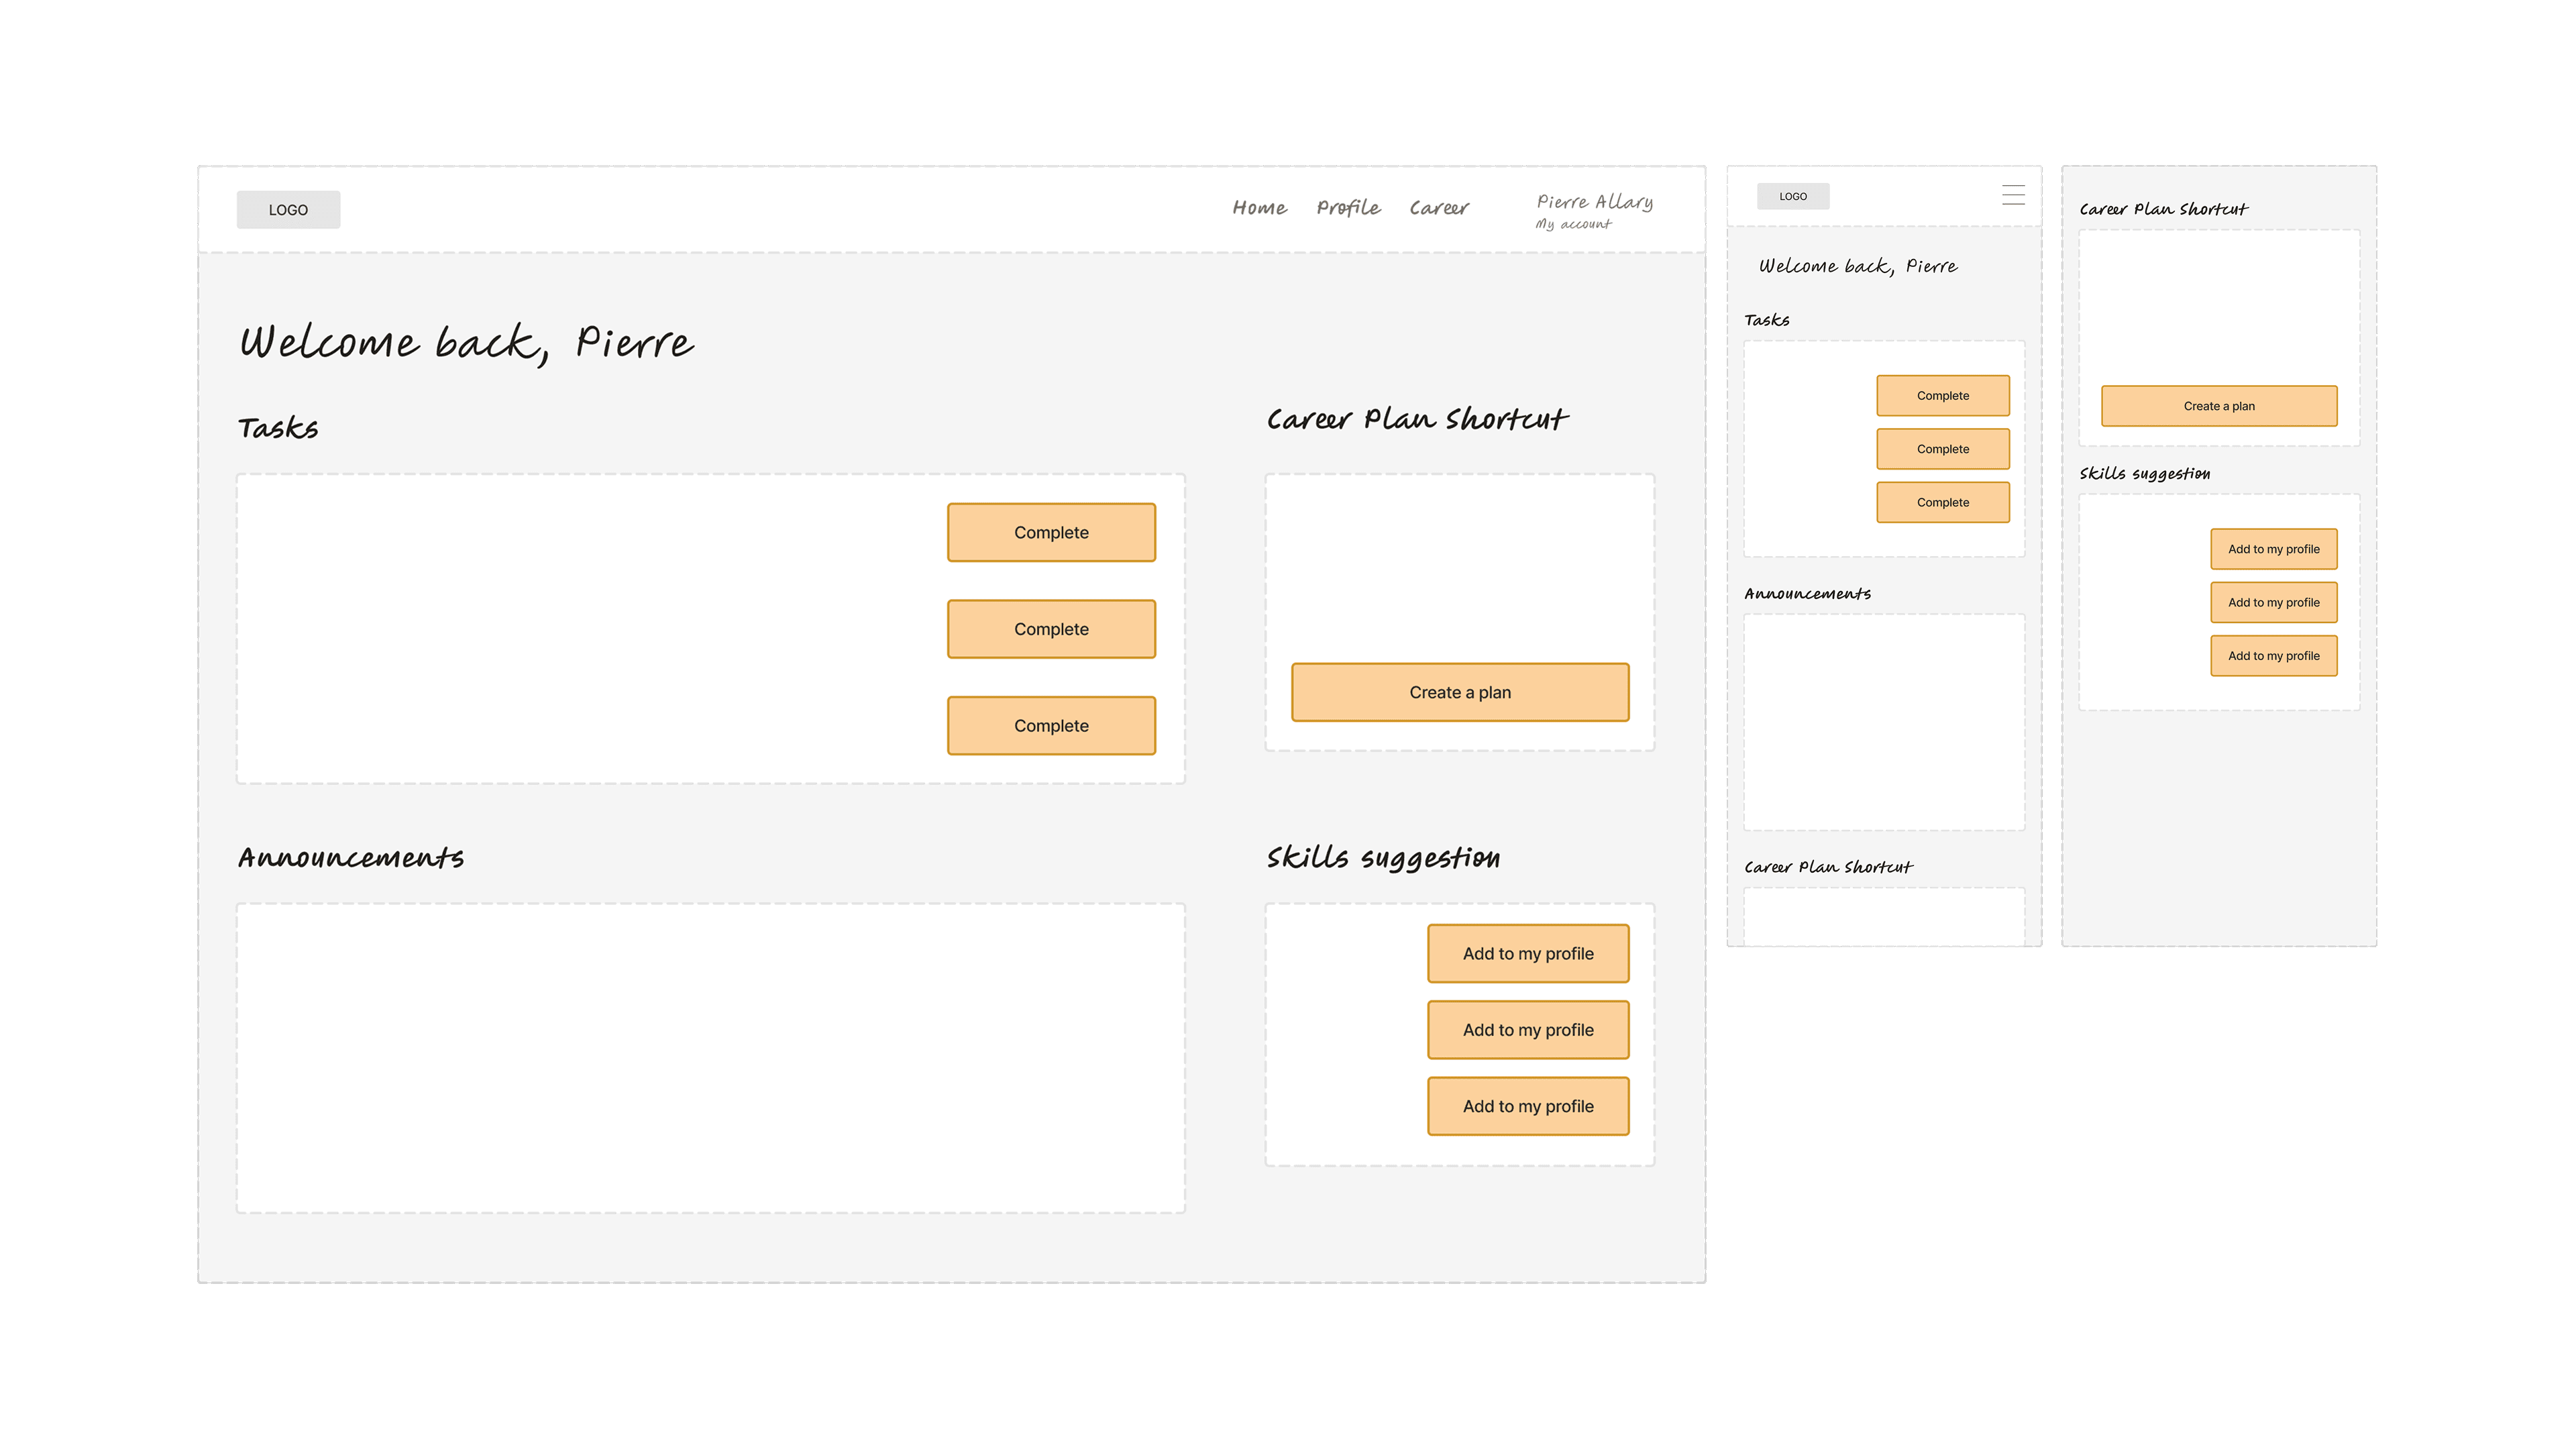Select the Tasks heading in first mobile frame

coord(1767,320)
